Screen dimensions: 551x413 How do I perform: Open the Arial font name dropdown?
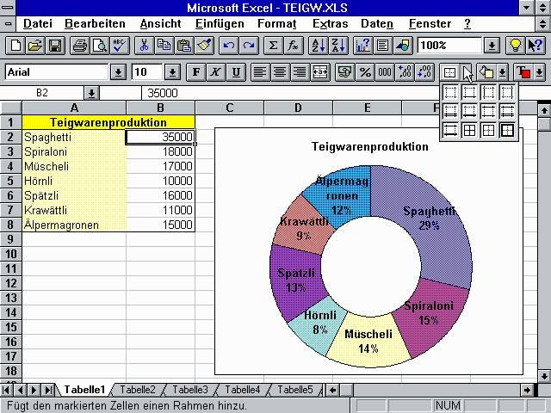click(x=118, y=72)
